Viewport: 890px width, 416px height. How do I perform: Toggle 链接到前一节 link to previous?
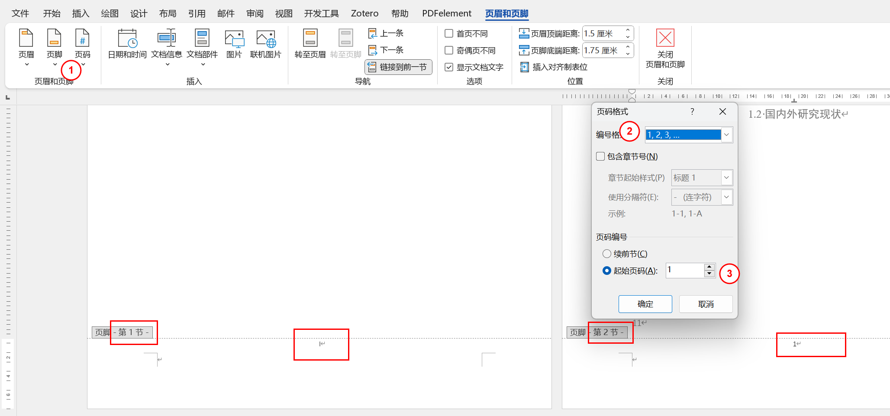click(398, 67)
